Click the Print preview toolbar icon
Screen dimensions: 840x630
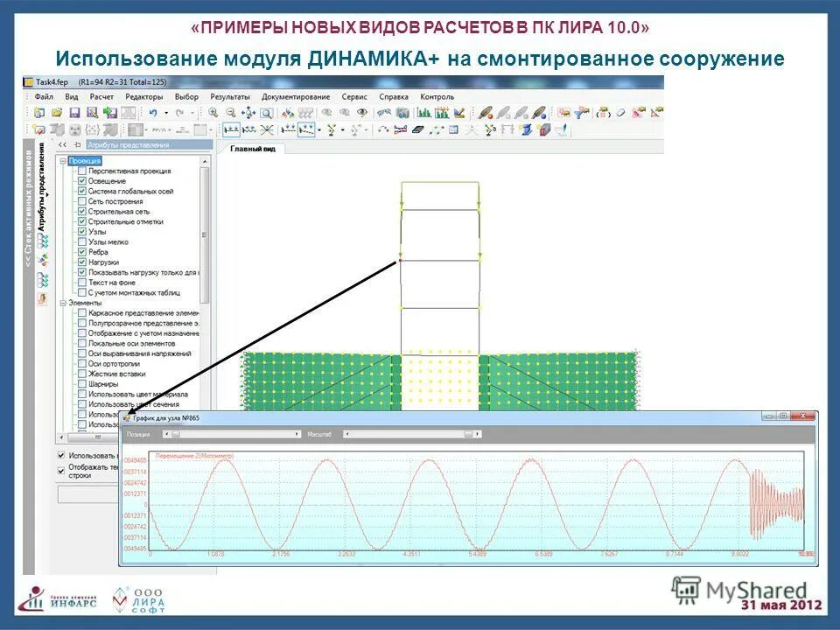tap(92, 113)
